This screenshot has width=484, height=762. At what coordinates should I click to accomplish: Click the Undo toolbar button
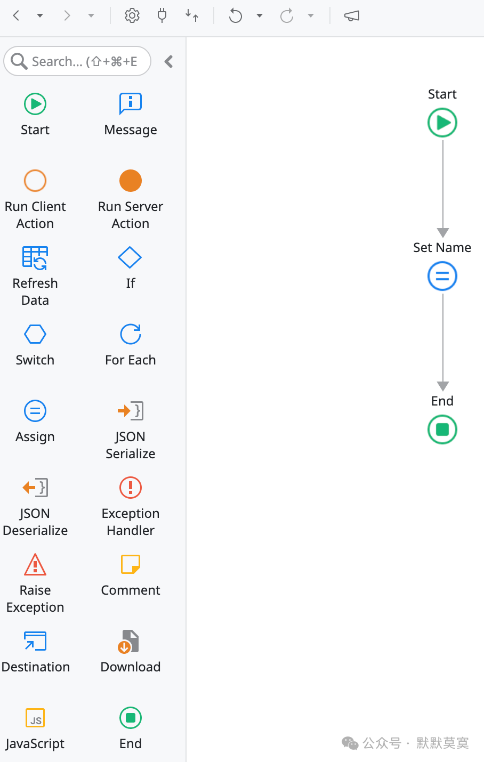point(235,16)
